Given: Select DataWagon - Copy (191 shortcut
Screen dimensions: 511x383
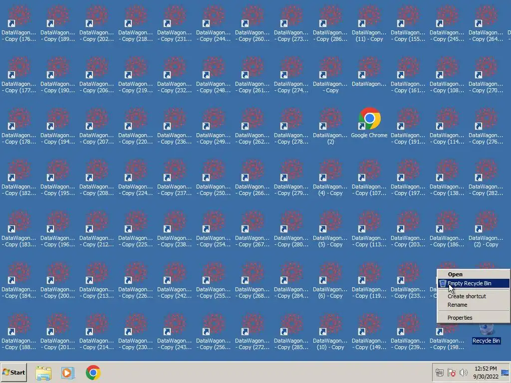Looking at the screenshot, I should tap(408, 126).
